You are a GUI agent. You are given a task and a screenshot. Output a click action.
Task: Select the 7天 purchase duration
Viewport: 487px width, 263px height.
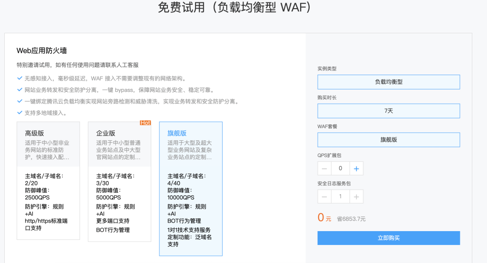[389, 111]
